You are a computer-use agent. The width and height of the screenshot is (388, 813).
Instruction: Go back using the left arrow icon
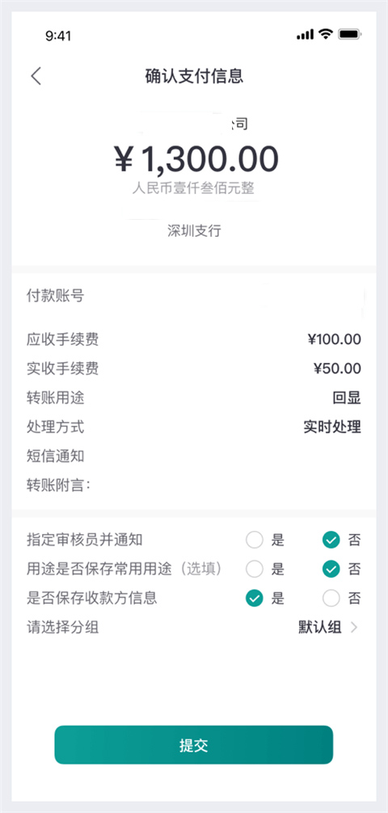(36, 76)
